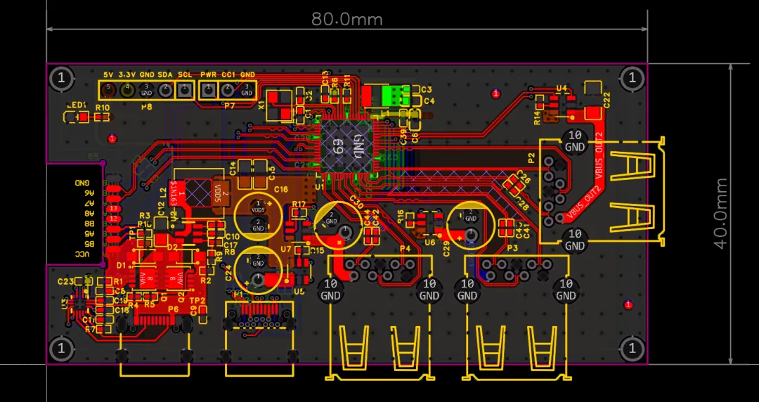Select the SCL pin of header P8
The width and height of the screenshot is (759, 402).
[184, 90]
